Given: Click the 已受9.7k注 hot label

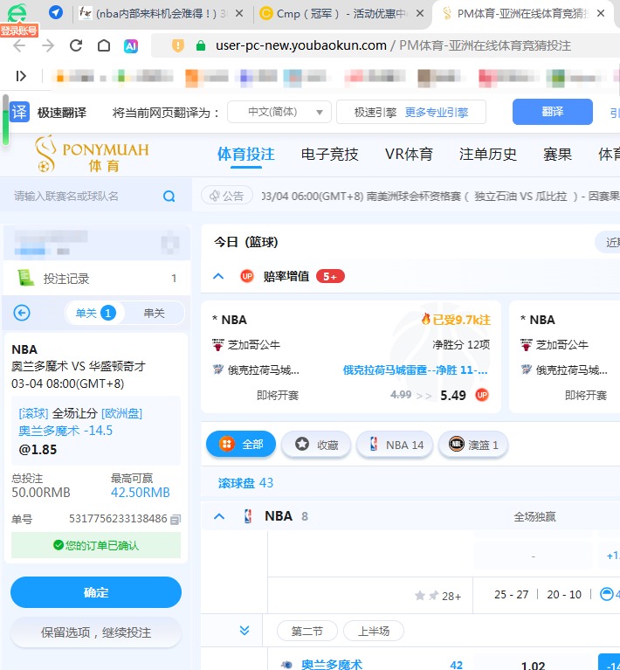Looking at the screenshot, I should 456,320.
